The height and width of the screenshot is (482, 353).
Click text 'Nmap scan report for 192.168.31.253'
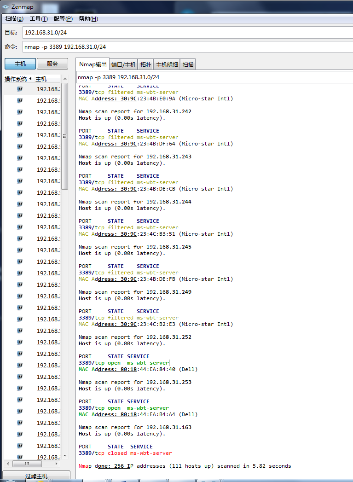135,383
